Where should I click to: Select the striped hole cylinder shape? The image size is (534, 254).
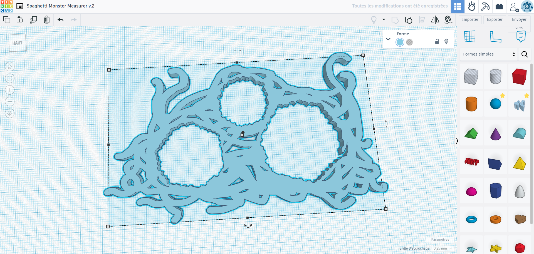click(x=495, y=76)
